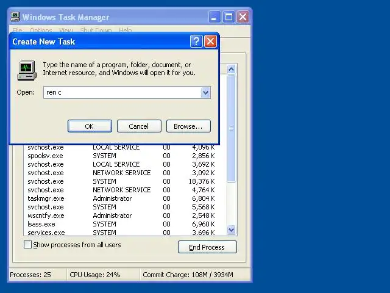Open the Browse... file picker
390x293 pixels.
(188, 126)
